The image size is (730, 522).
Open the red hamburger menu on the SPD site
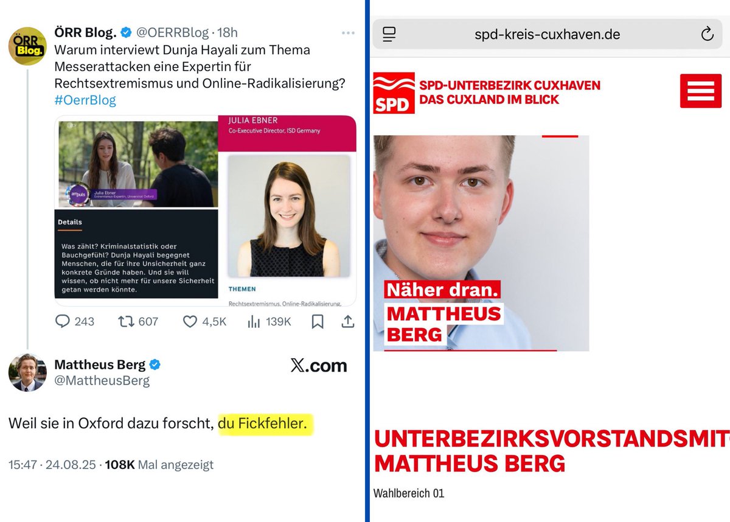(700, 91)
